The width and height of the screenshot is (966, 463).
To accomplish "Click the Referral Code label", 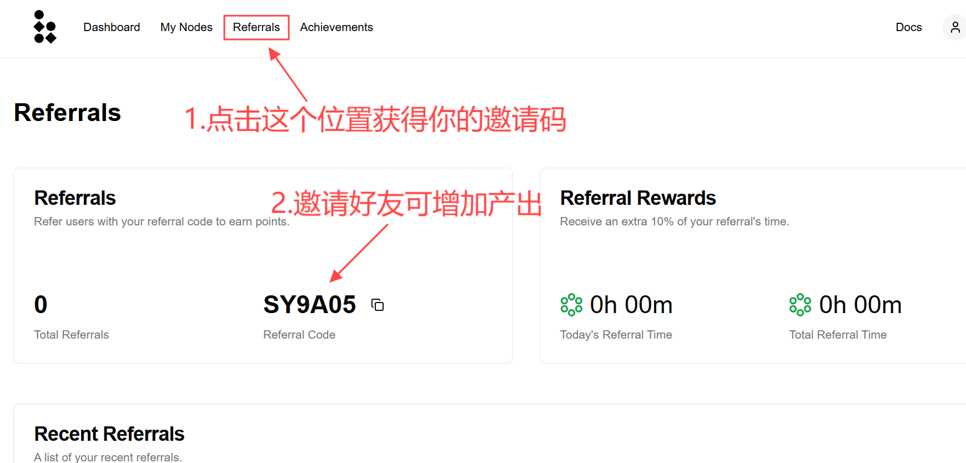I will pos(299,335).
